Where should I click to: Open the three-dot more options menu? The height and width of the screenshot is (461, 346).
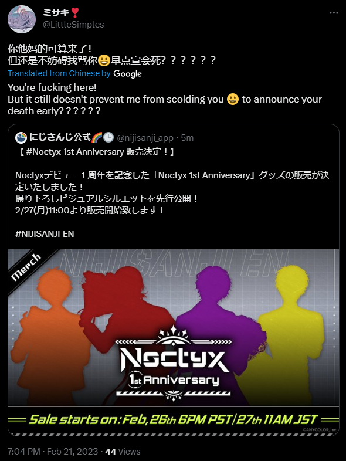[x=334, y=13]
